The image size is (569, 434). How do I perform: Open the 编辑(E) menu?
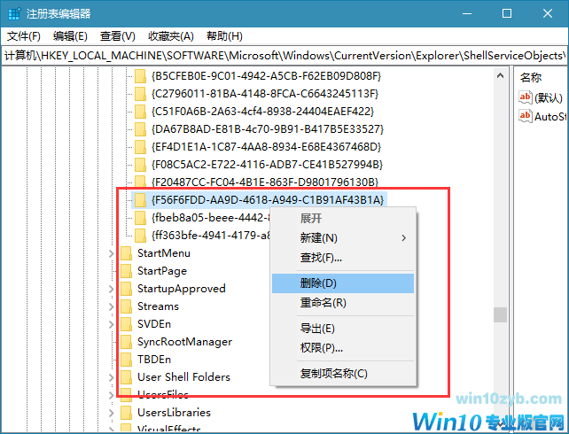point(70,36)
